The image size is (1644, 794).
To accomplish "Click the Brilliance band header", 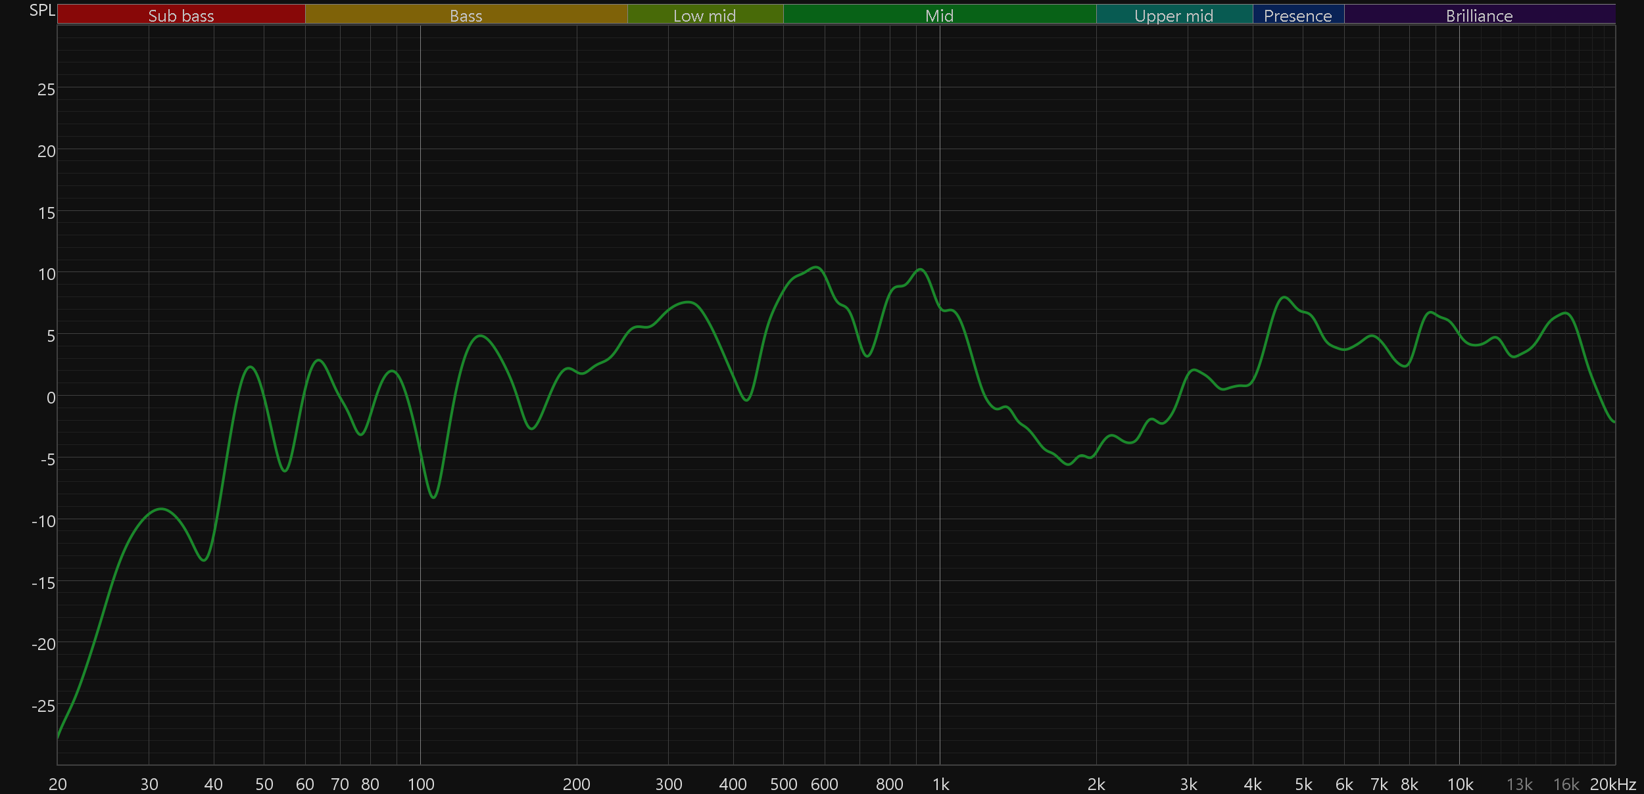I will coord(1480,14).
